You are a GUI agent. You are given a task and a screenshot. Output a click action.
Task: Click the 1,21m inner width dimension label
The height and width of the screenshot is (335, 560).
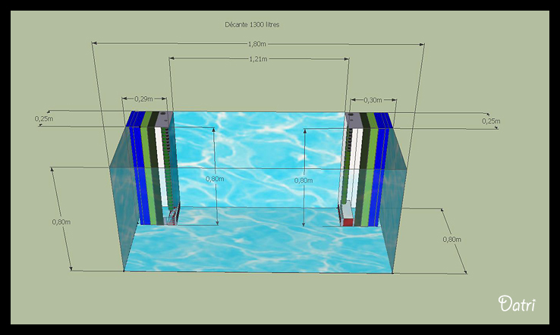coord(258,59)
